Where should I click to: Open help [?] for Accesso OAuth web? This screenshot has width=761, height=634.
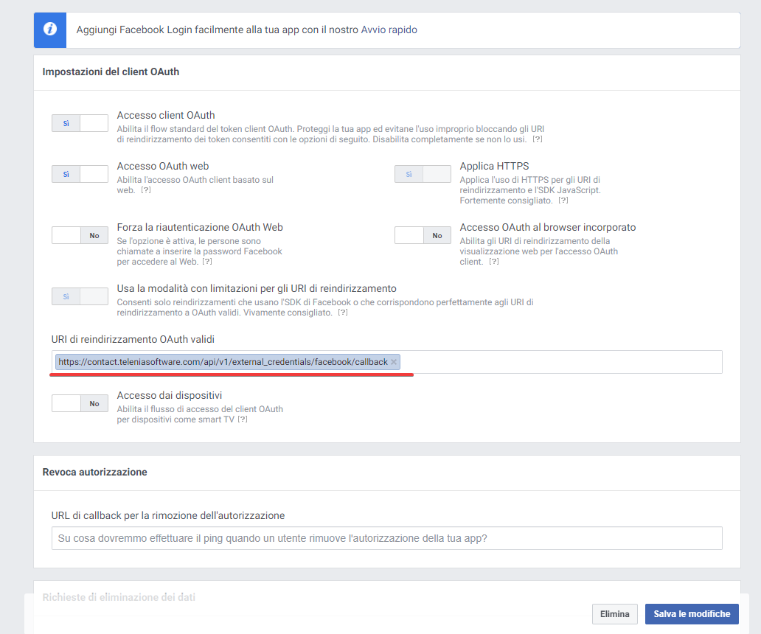[145, 190]
